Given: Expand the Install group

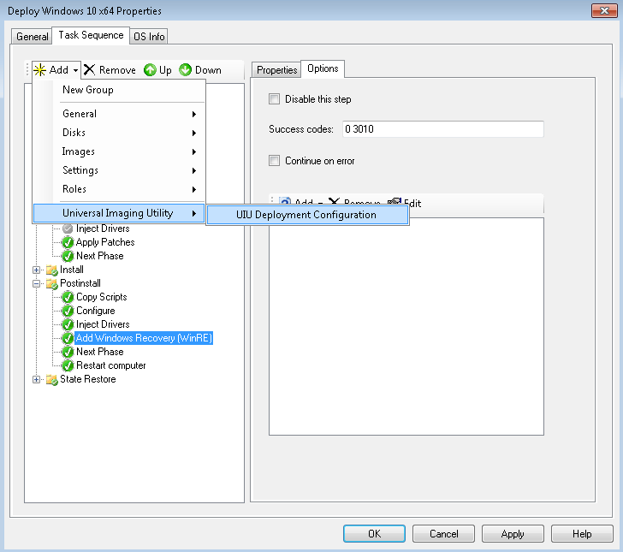Looking at the screenshot, I should pyautogui.click(x=36, y=270).
